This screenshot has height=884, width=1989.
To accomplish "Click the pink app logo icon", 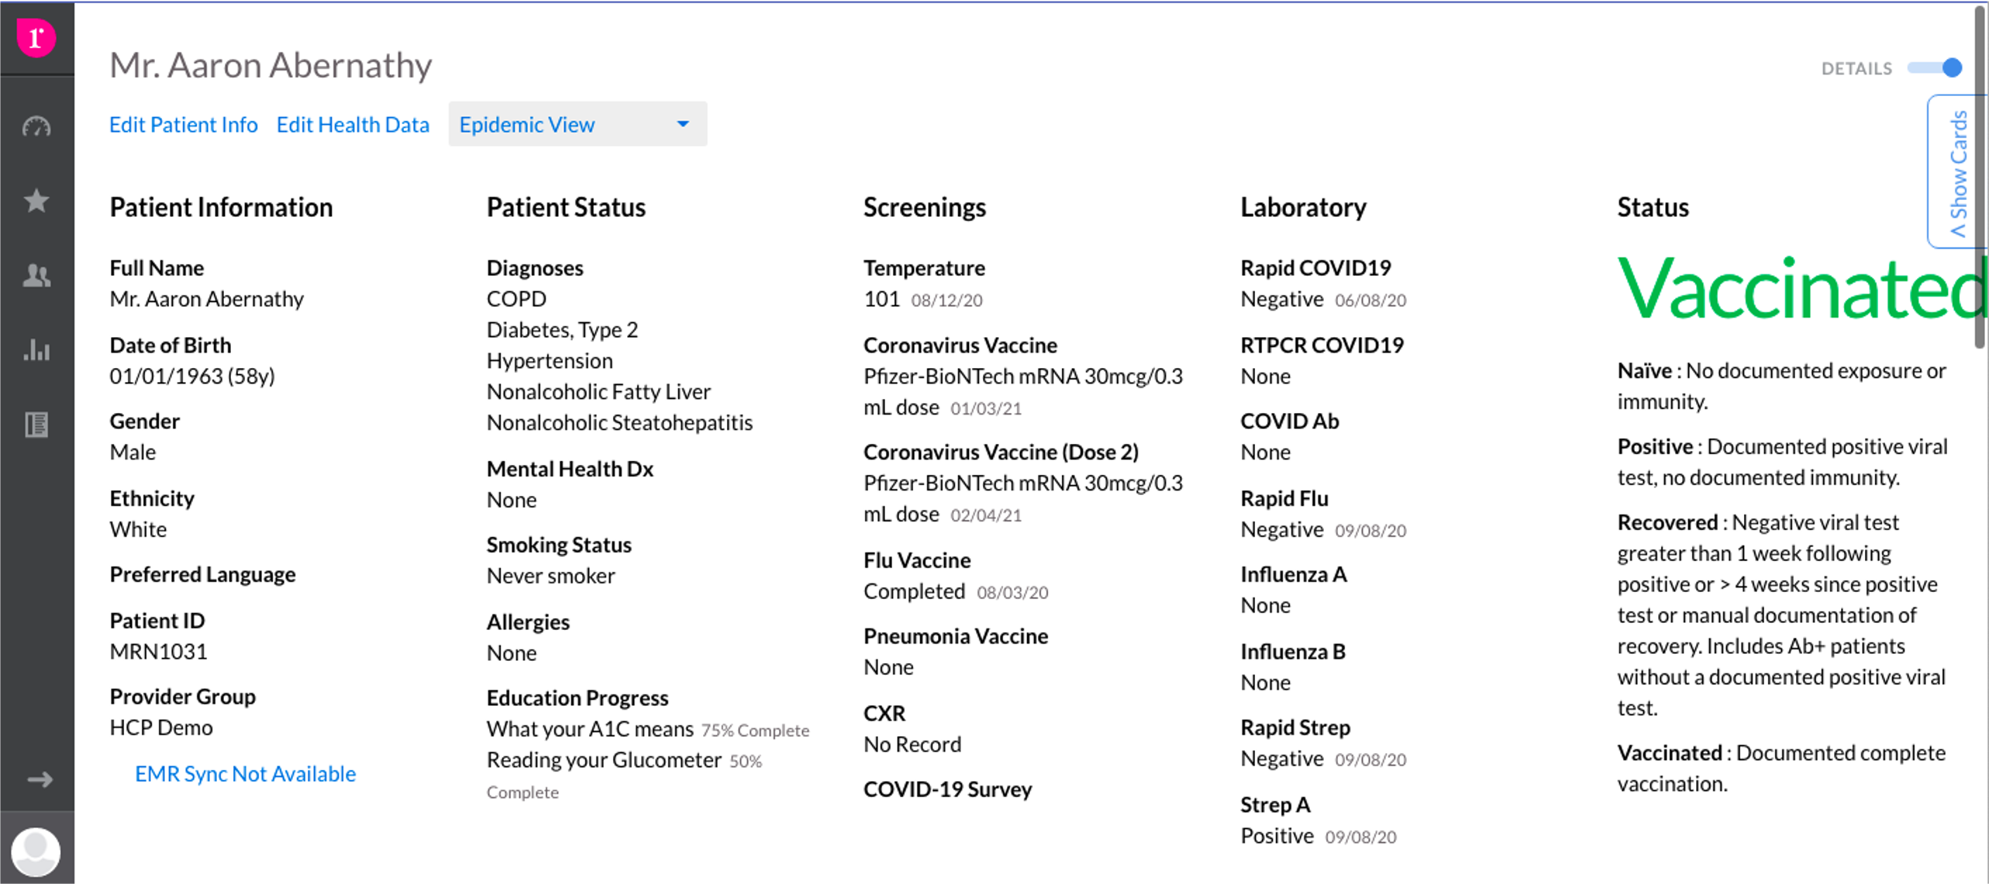I will point(36,37).
